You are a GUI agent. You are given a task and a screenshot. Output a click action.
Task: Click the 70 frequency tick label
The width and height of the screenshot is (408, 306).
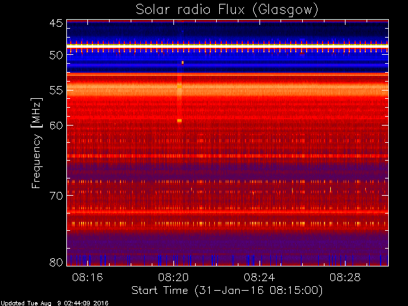click(x=56, y=196)
